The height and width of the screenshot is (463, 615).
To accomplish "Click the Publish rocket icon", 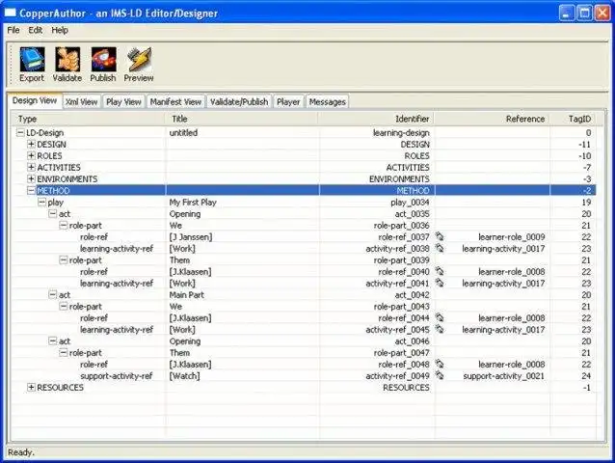I will pos(103,60).
